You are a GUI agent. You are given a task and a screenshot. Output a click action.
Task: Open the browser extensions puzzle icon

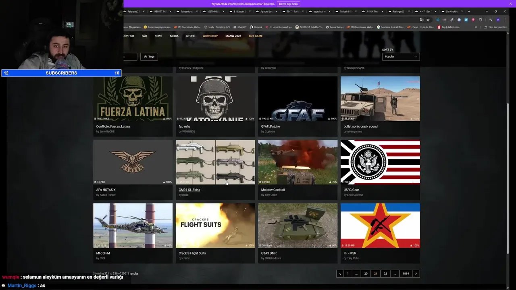coord(480,20)
